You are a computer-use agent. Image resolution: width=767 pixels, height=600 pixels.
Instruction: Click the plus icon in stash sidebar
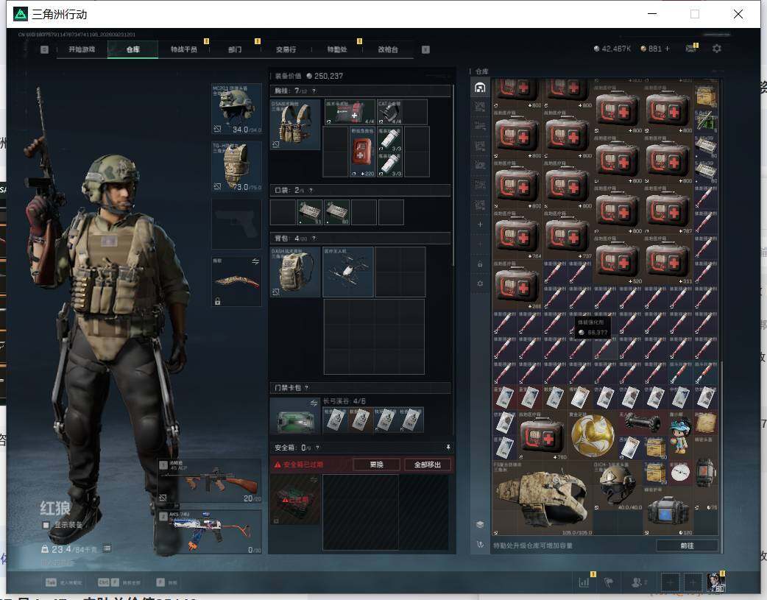click(480, 224)
